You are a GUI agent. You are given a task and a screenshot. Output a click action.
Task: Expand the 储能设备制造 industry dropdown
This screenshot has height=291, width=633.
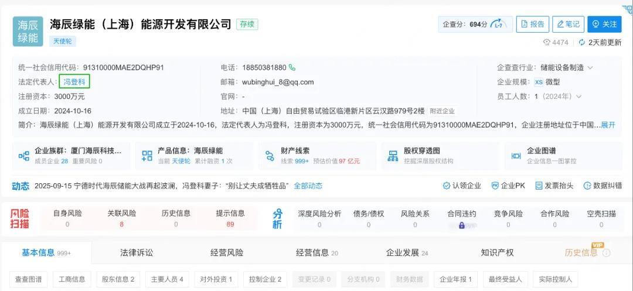point(590,68)
